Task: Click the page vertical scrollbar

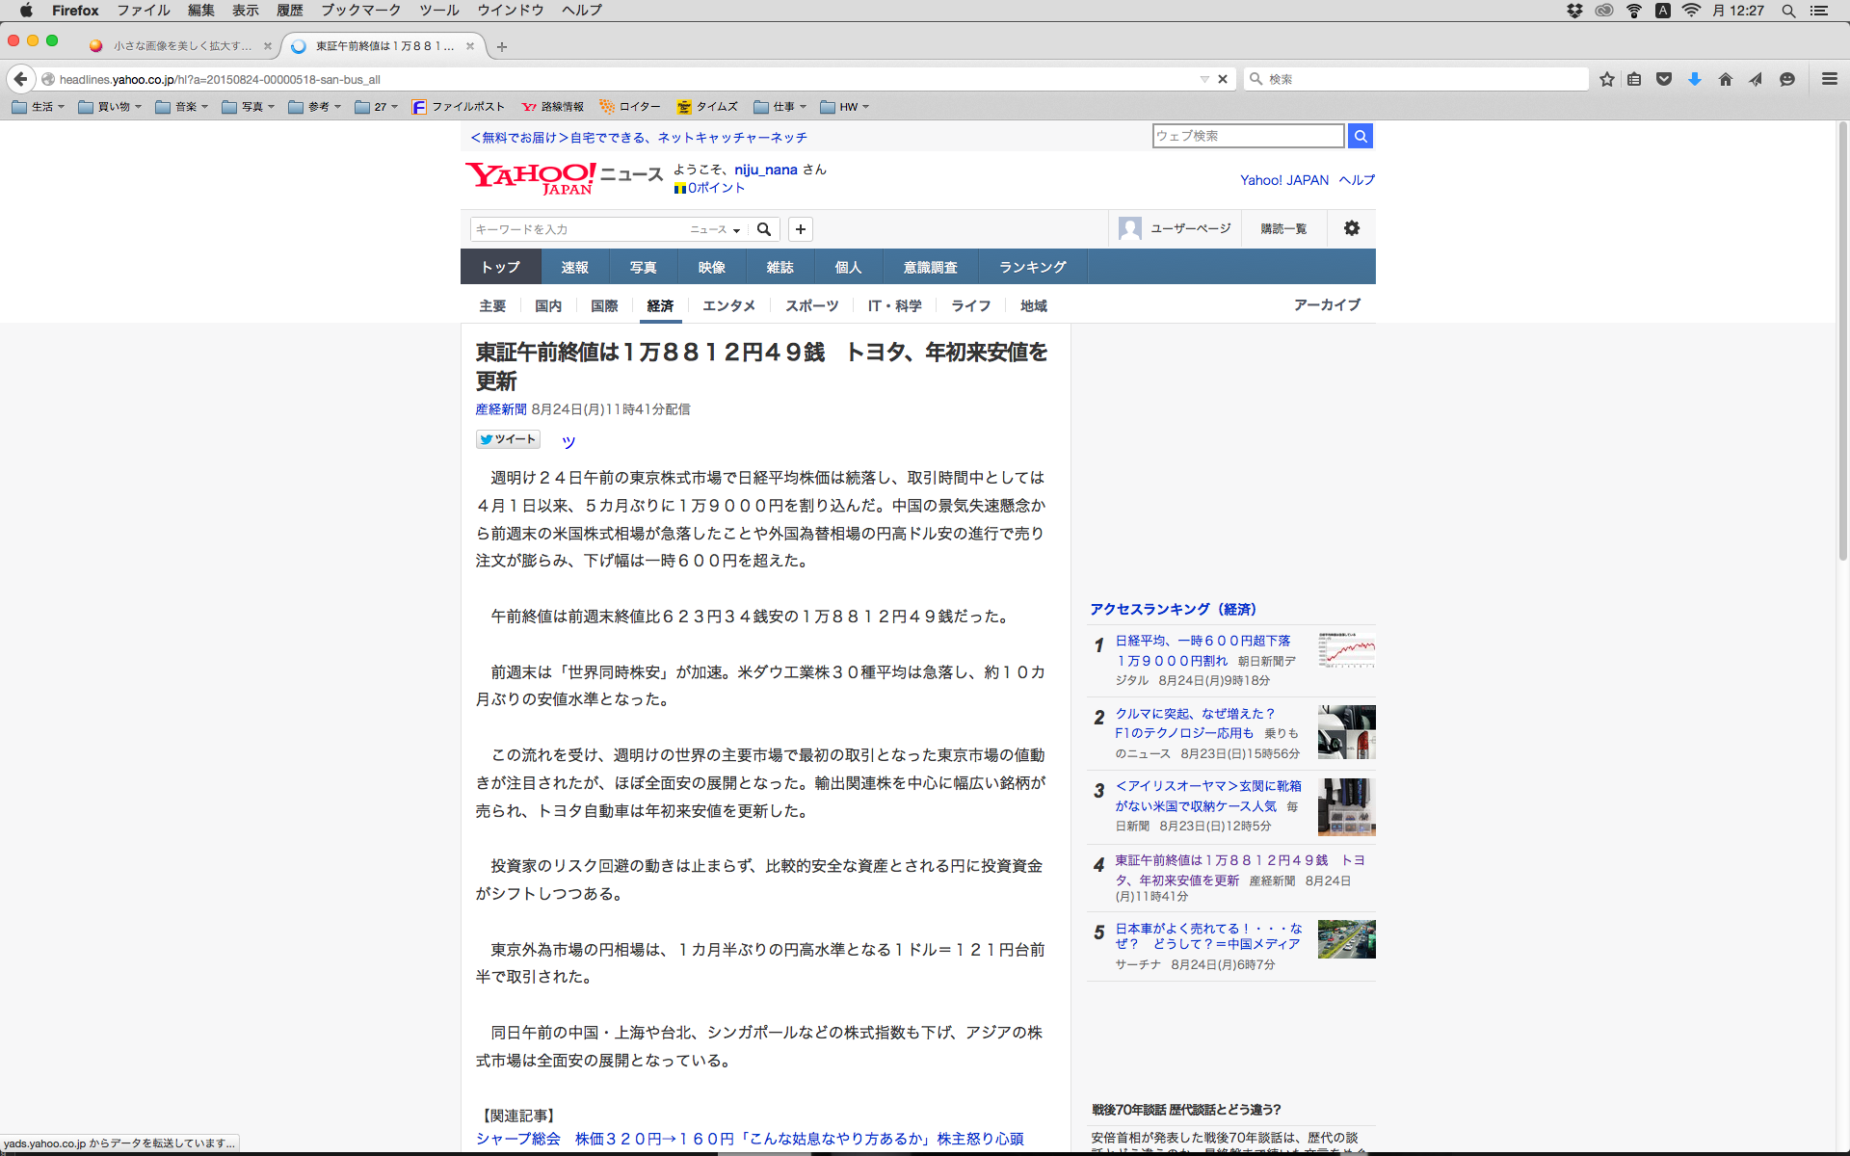Action: click(1842, 347)
